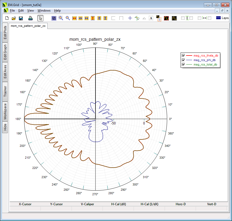Select the text annotation 'A' tool

(x=151, y=18)
